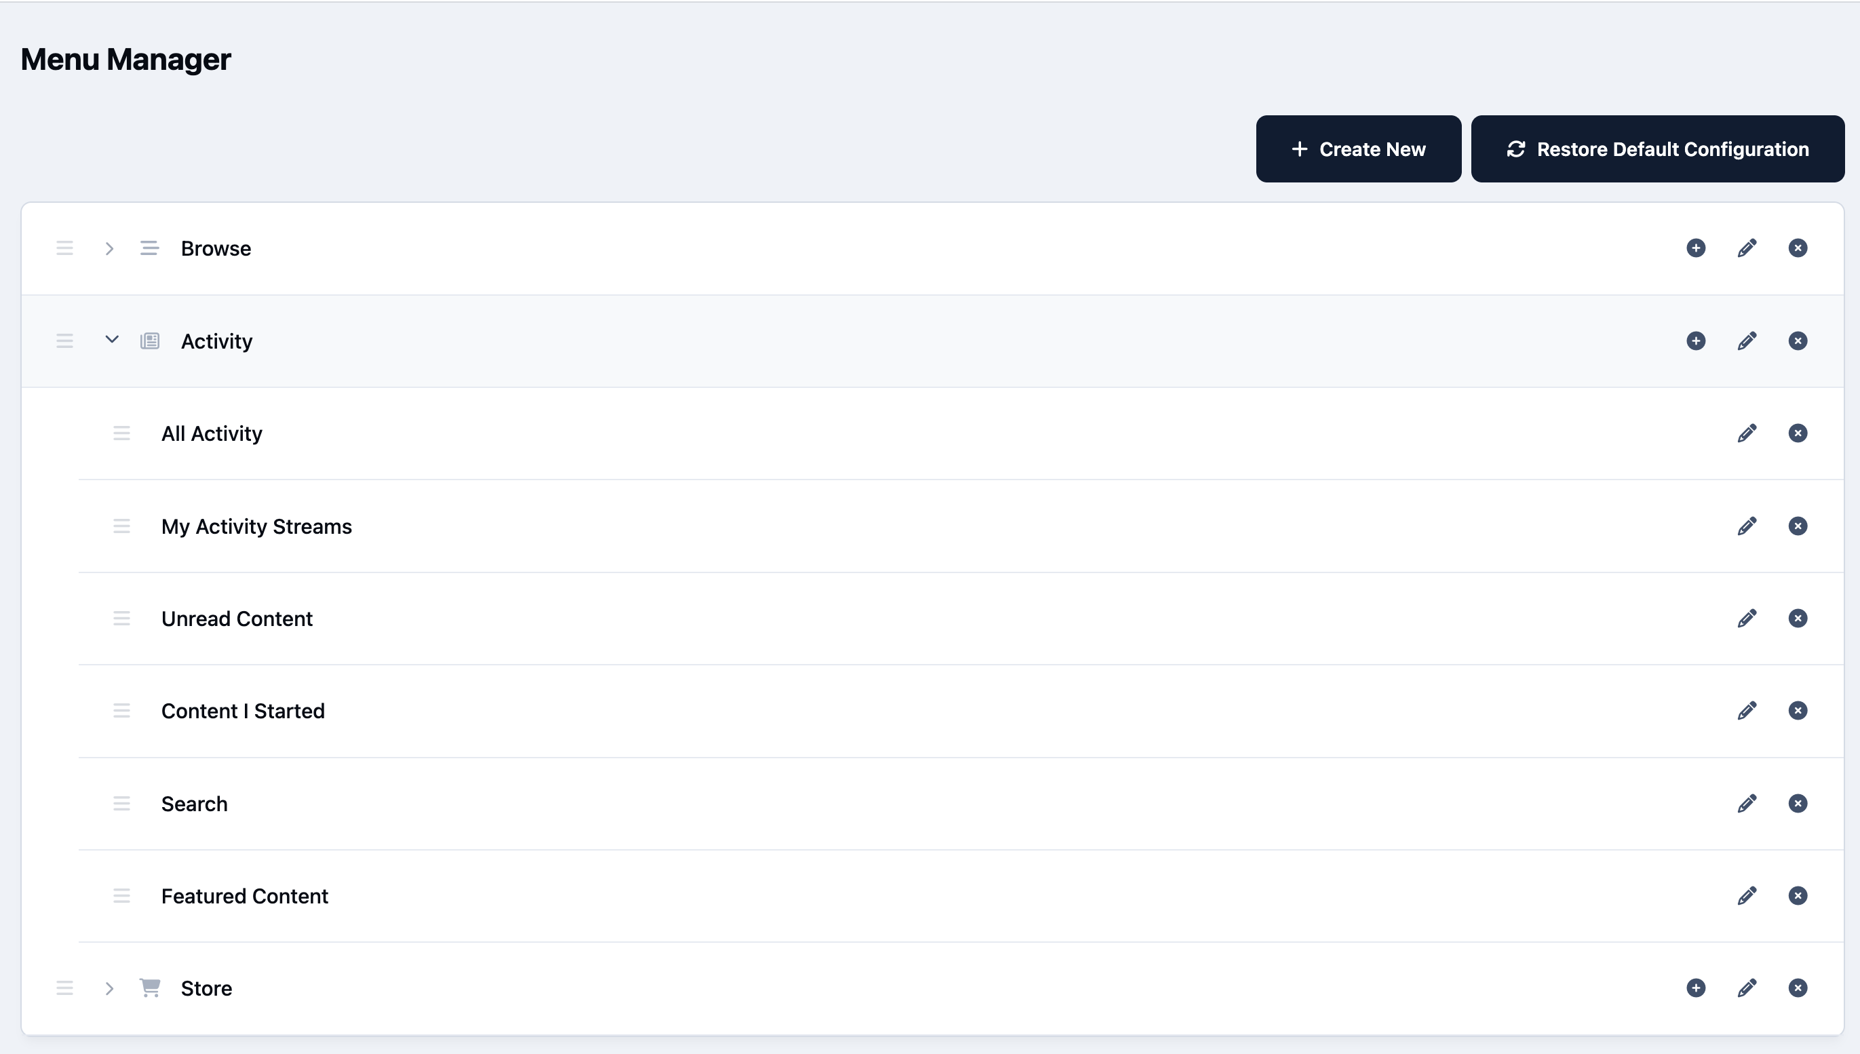The width and height of the screenshot is (1860, 1054).
Task: Click the Featured Content reorder handle
Action: click(121, 896)
